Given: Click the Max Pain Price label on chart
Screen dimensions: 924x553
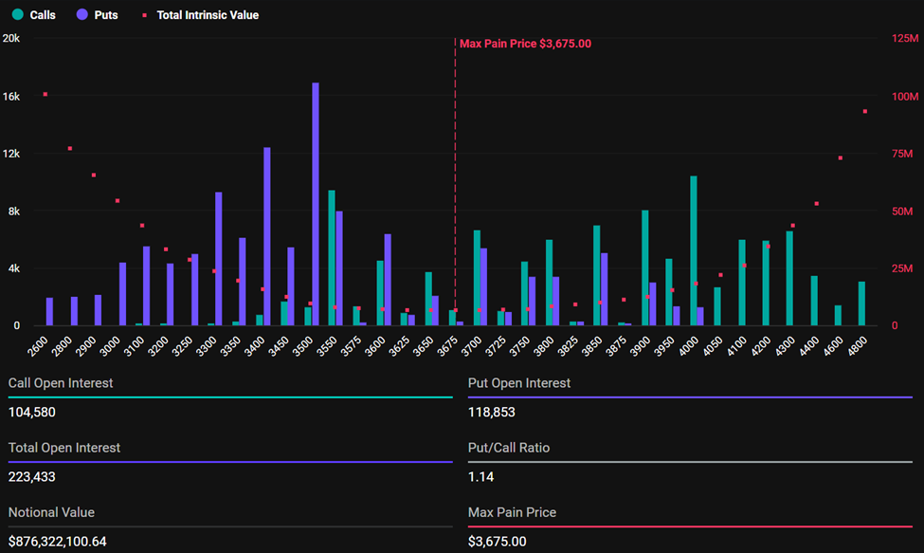Looking at the screenshot, I should 525,44.
